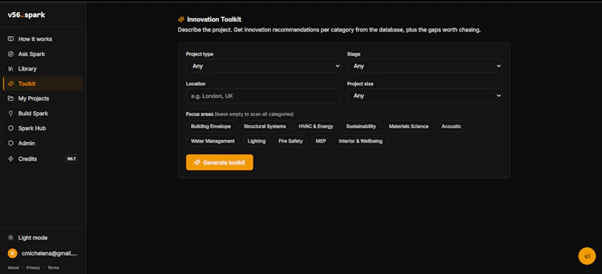
Task: Open the Library section
Action: point(43,69)
